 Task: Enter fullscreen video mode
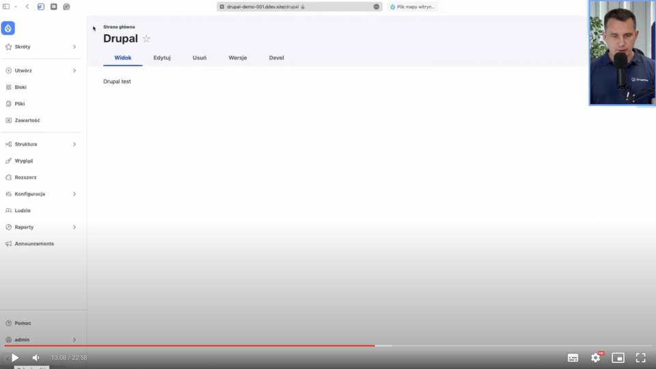tap(640, 357)
